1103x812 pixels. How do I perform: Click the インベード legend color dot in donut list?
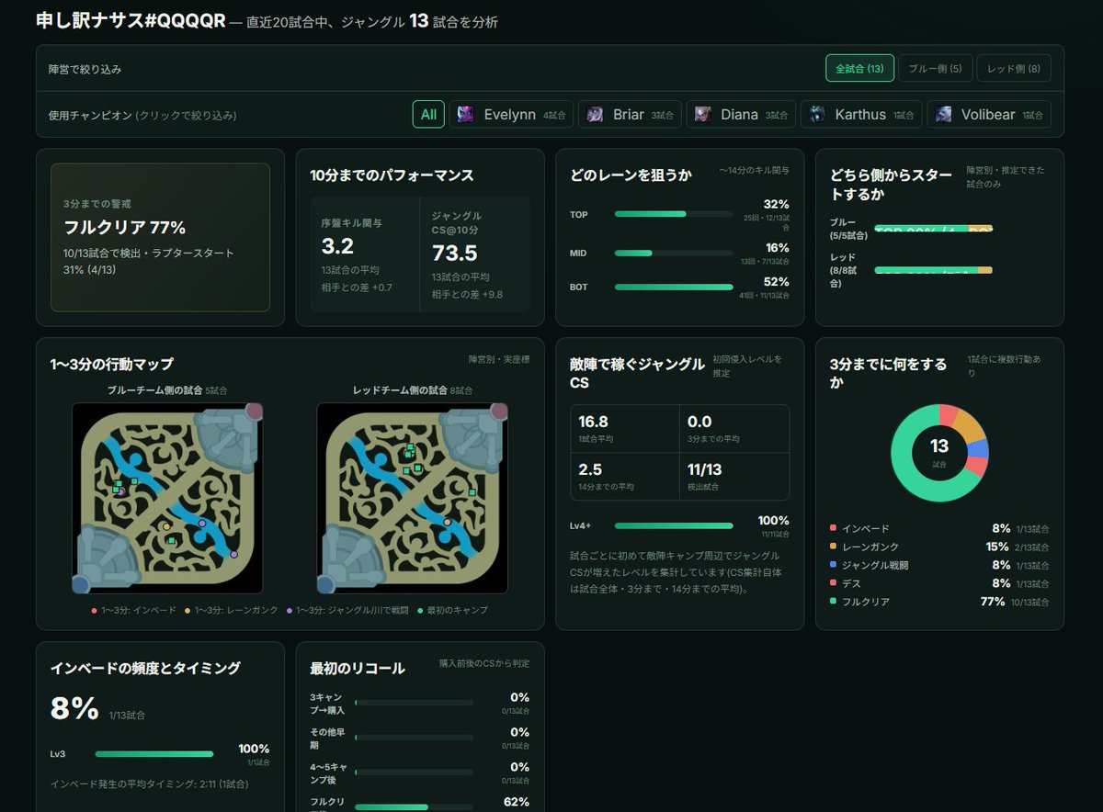833,528
